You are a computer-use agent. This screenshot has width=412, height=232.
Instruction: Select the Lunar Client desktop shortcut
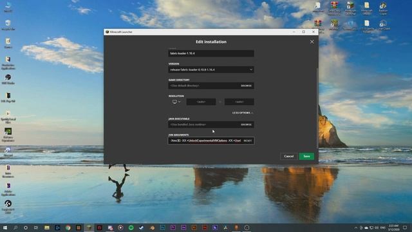(x=383, y=25)
